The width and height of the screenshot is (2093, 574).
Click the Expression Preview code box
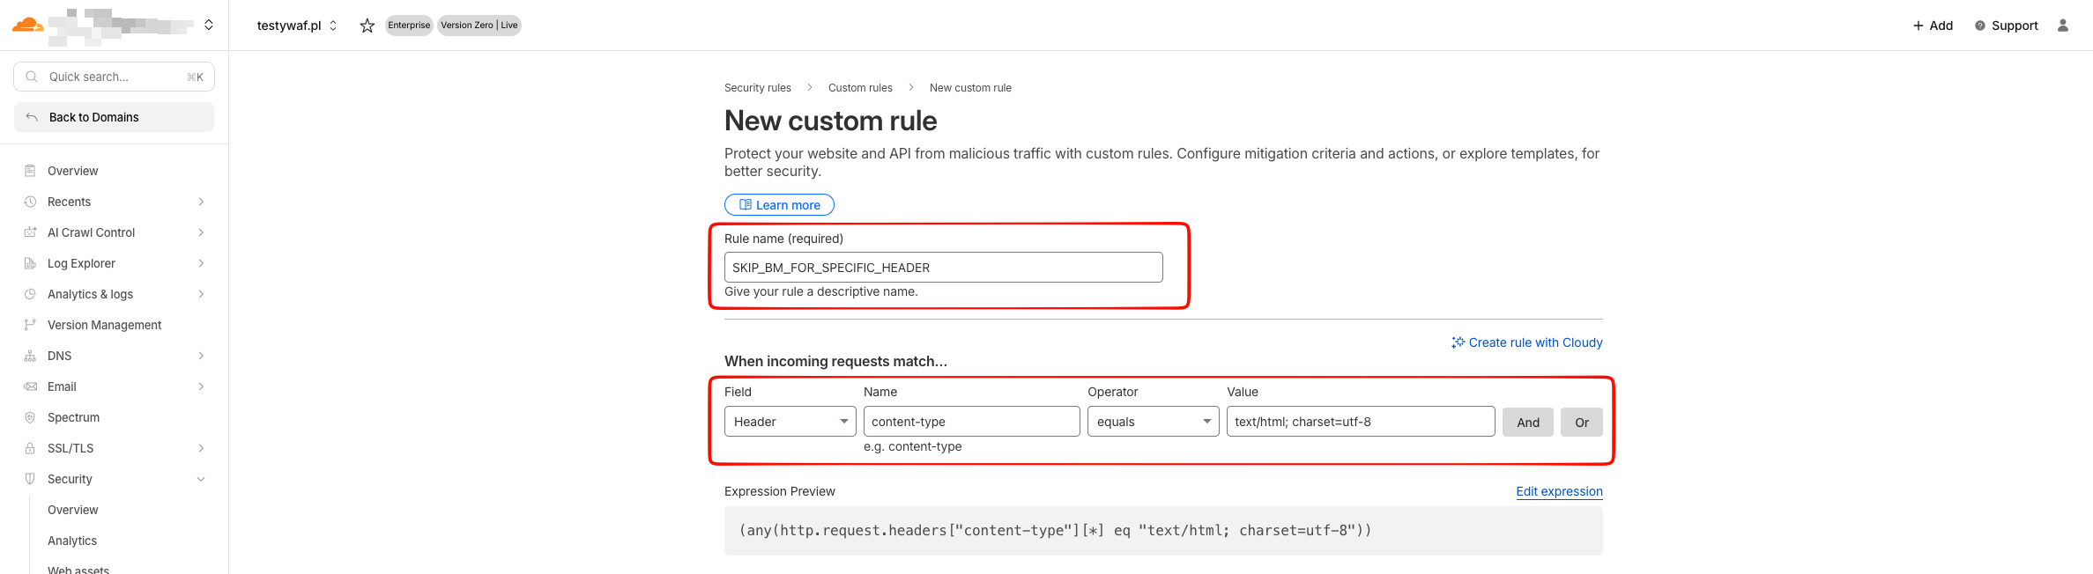click(1163, 531)
